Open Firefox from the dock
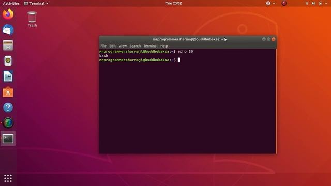The width and height of the screenshot is (331, 186). tap(8, 14)
